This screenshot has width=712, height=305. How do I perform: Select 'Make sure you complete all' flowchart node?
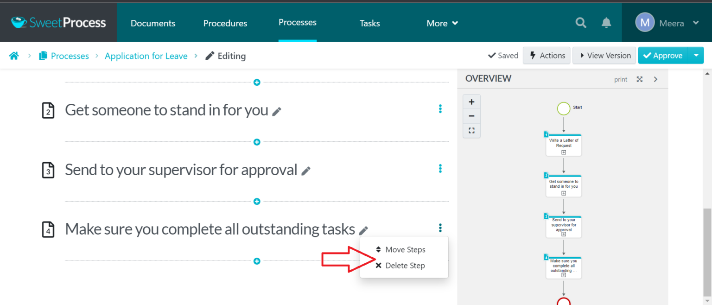[x=564, y=267]
